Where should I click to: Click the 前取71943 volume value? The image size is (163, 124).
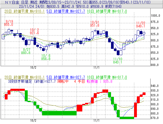click(113, 7)
